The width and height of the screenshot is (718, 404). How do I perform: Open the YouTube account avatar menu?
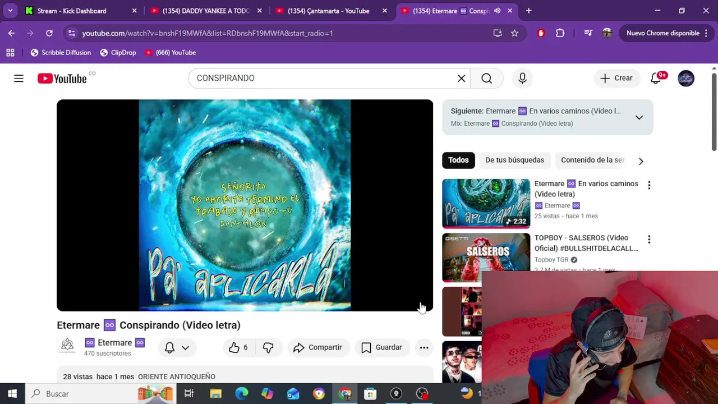[685, 79]
